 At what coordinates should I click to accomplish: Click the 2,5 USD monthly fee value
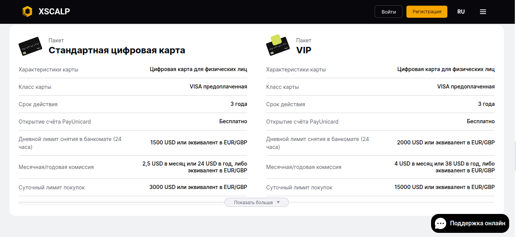click(194, 167)
